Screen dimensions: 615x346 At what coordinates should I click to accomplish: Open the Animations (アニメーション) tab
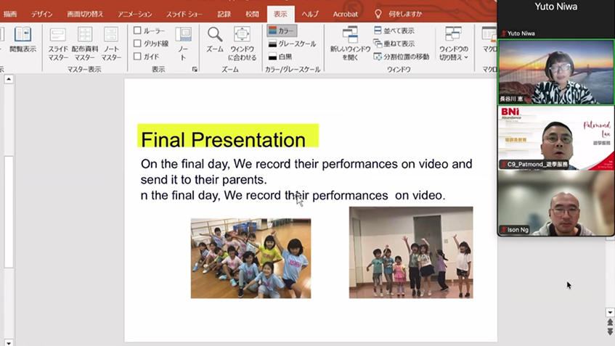coord(134,14)
